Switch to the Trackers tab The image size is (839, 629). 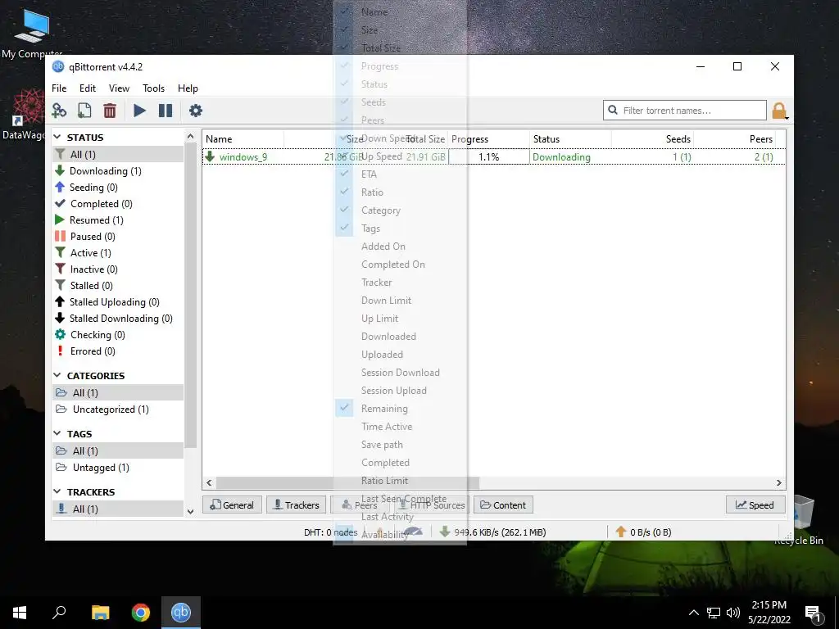296,505
